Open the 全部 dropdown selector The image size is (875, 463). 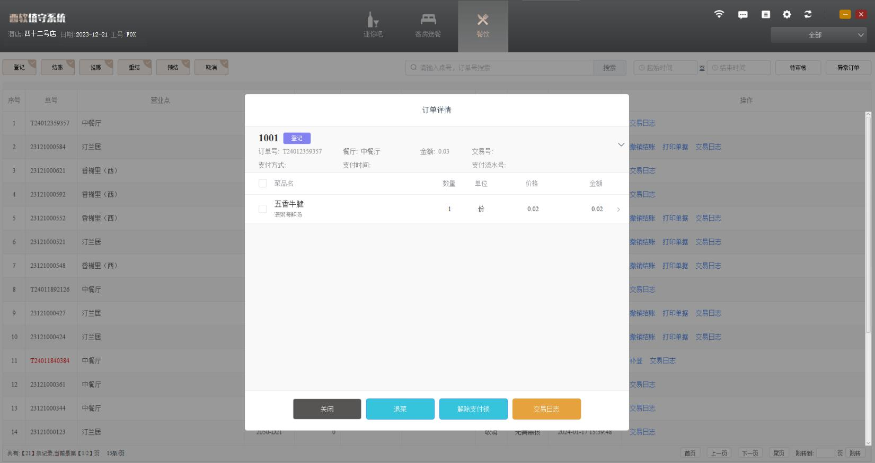click(818, 35)
